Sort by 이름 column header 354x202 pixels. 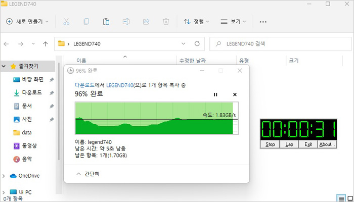click(81, 61)
